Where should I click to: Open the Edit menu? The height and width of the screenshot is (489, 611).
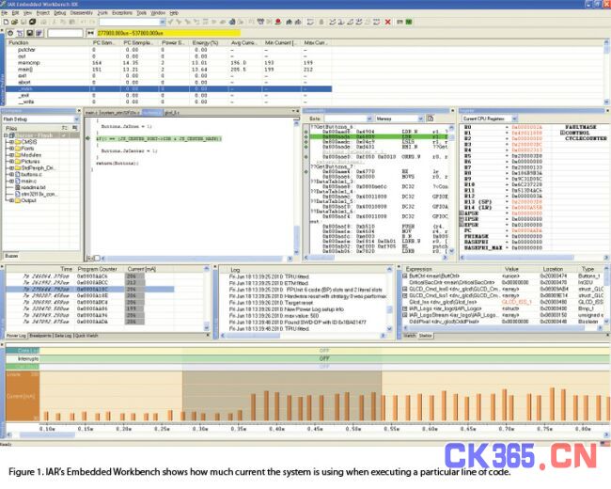pos(15,13)
